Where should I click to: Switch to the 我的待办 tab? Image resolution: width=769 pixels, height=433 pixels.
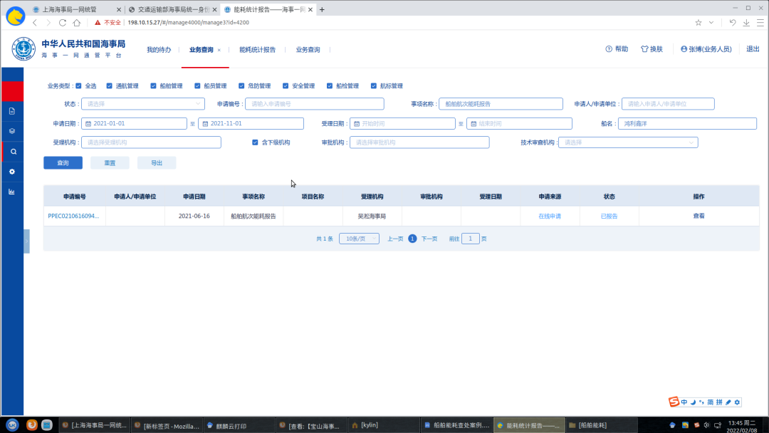(x=159, y=50)
